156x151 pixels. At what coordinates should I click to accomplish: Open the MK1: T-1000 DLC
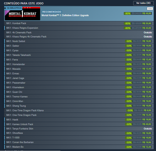click(x=79, y=138)
